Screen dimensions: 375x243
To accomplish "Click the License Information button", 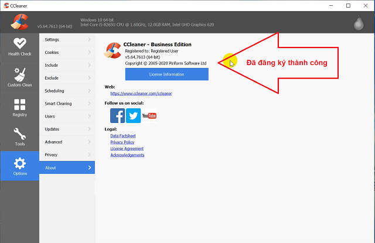I will coord(166,74).
